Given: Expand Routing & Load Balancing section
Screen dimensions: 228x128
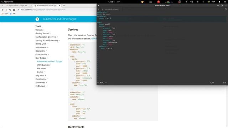Looking at the screenshot, I should click(47, 40).
